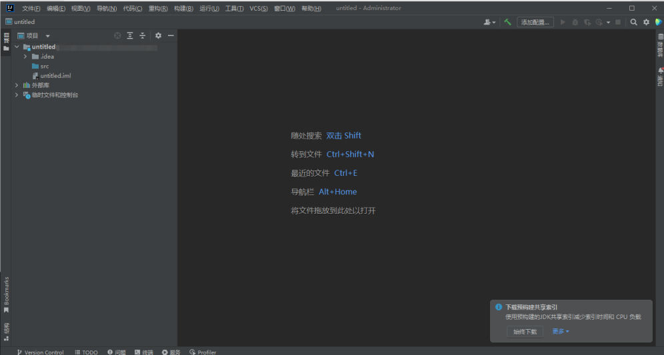Open the 工具(T) menu
This screenshot has height=355, width=664.
click(x=234, y=9)
